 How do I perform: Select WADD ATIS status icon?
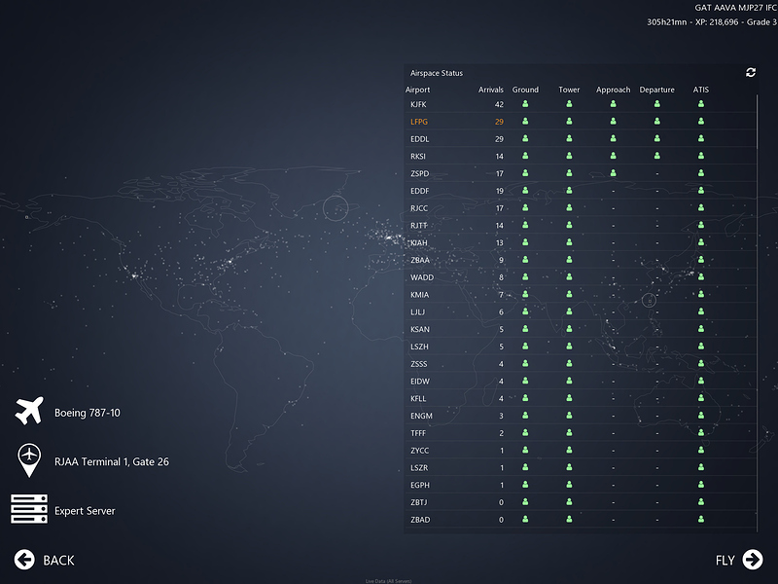701,276
